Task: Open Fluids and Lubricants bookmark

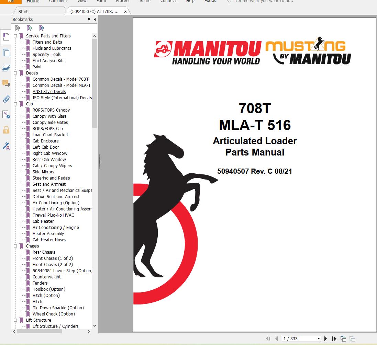Action: coord(52,48)
